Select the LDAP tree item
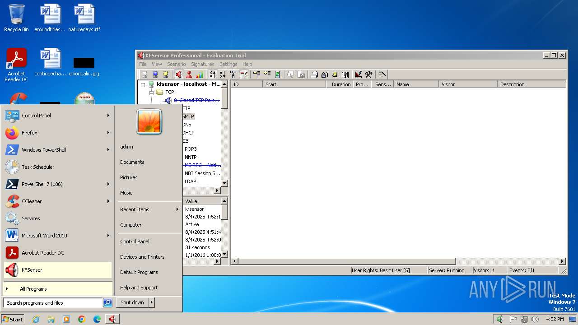The image size is (578, 325). point(191,181)
